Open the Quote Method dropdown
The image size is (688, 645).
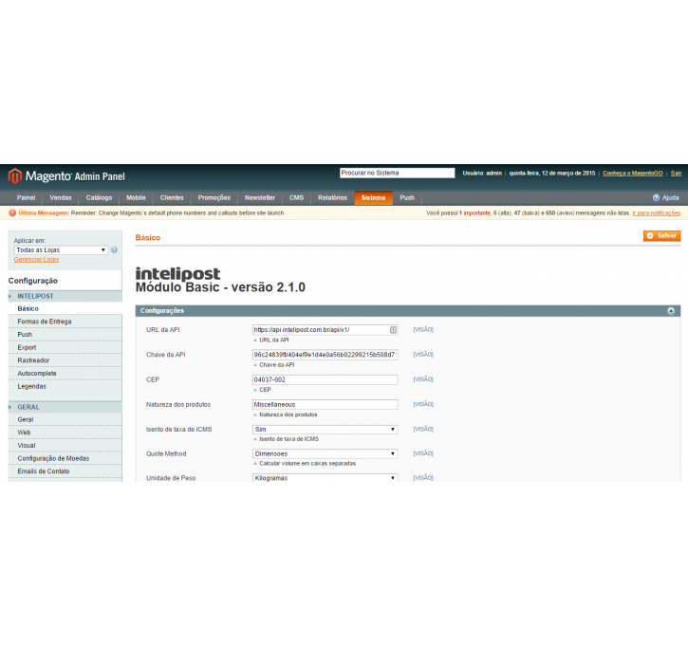(325, 453)
